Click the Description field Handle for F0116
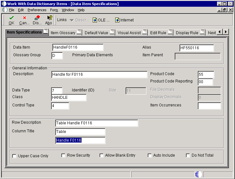This screenshot has width=235, height=179. [99, 74]
